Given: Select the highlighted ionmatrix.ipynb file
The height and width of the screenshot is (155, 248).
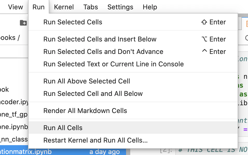Looking at the screenshot, I should coord(63,152).
